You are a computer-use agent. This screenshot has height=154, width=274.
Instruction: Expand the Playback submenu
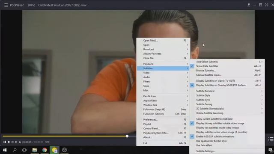coord(163,64)
